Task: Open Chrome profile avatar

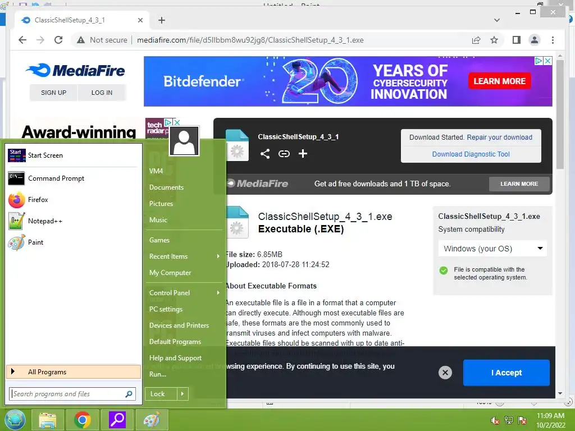Action: [x=535, y=40]
